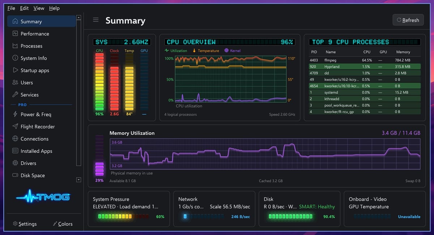Click the Disk 90.4% usage bar
This screenshot has width=434, height=235.
click(x=291, y=217)
